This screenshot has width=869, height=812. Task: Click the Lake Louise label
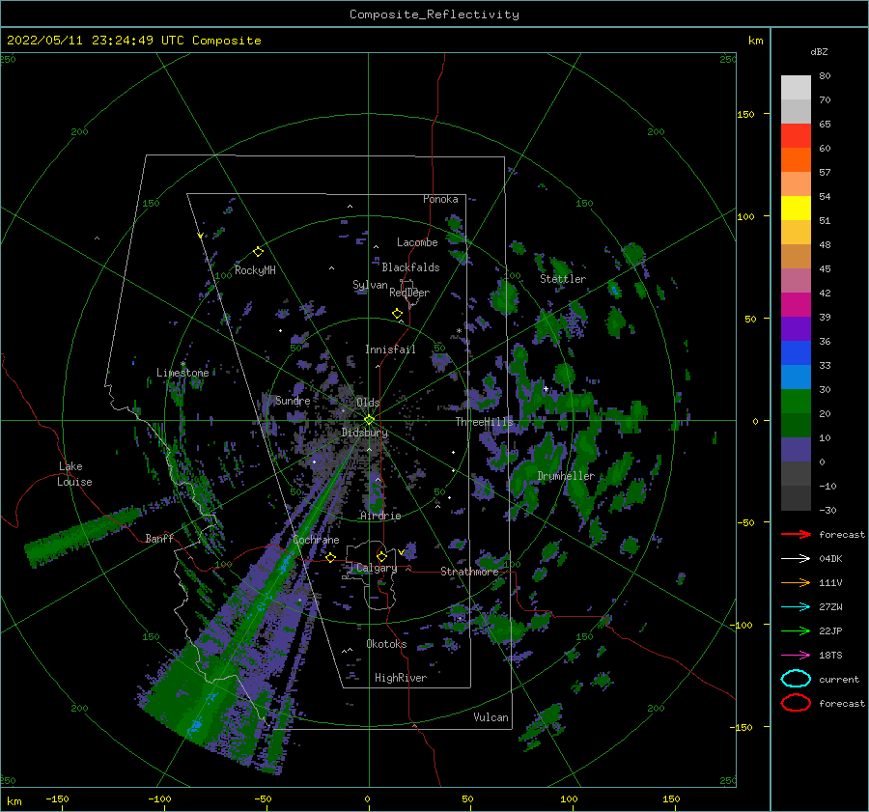click(x=74, y=474)
